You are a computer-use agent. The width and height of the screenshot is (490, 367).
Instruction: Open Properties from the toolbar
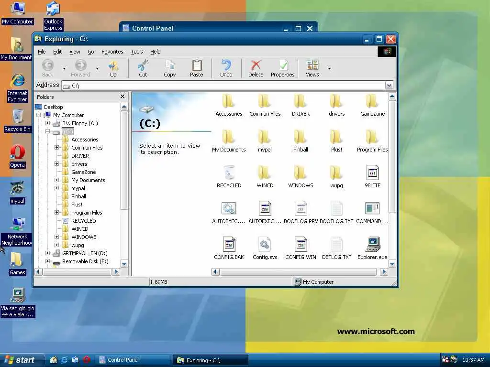(x=282, y=68)
